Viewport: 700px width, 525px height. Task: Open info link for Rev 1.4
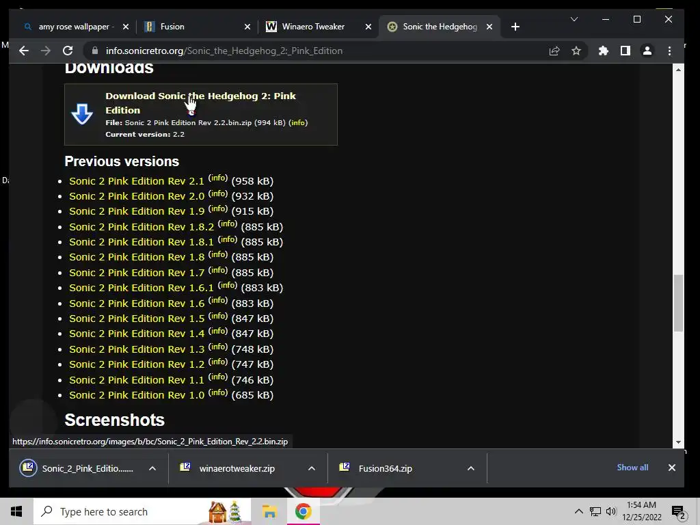click(218, 331)
